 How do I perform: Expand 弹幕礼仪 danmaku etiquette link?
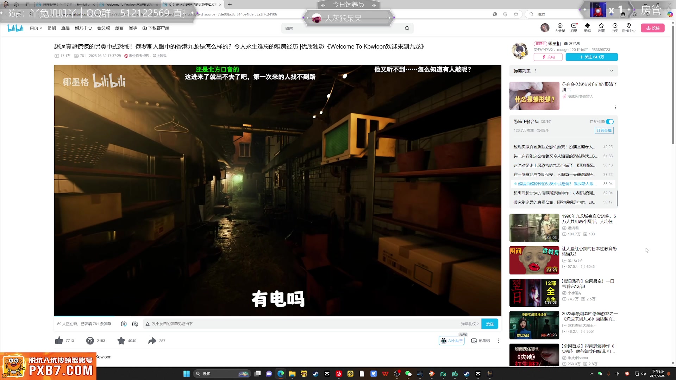tap(470, 324)
